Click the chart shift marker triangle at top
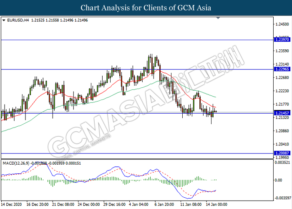Screen dimensions: 292x209 (x=218, y=18)
